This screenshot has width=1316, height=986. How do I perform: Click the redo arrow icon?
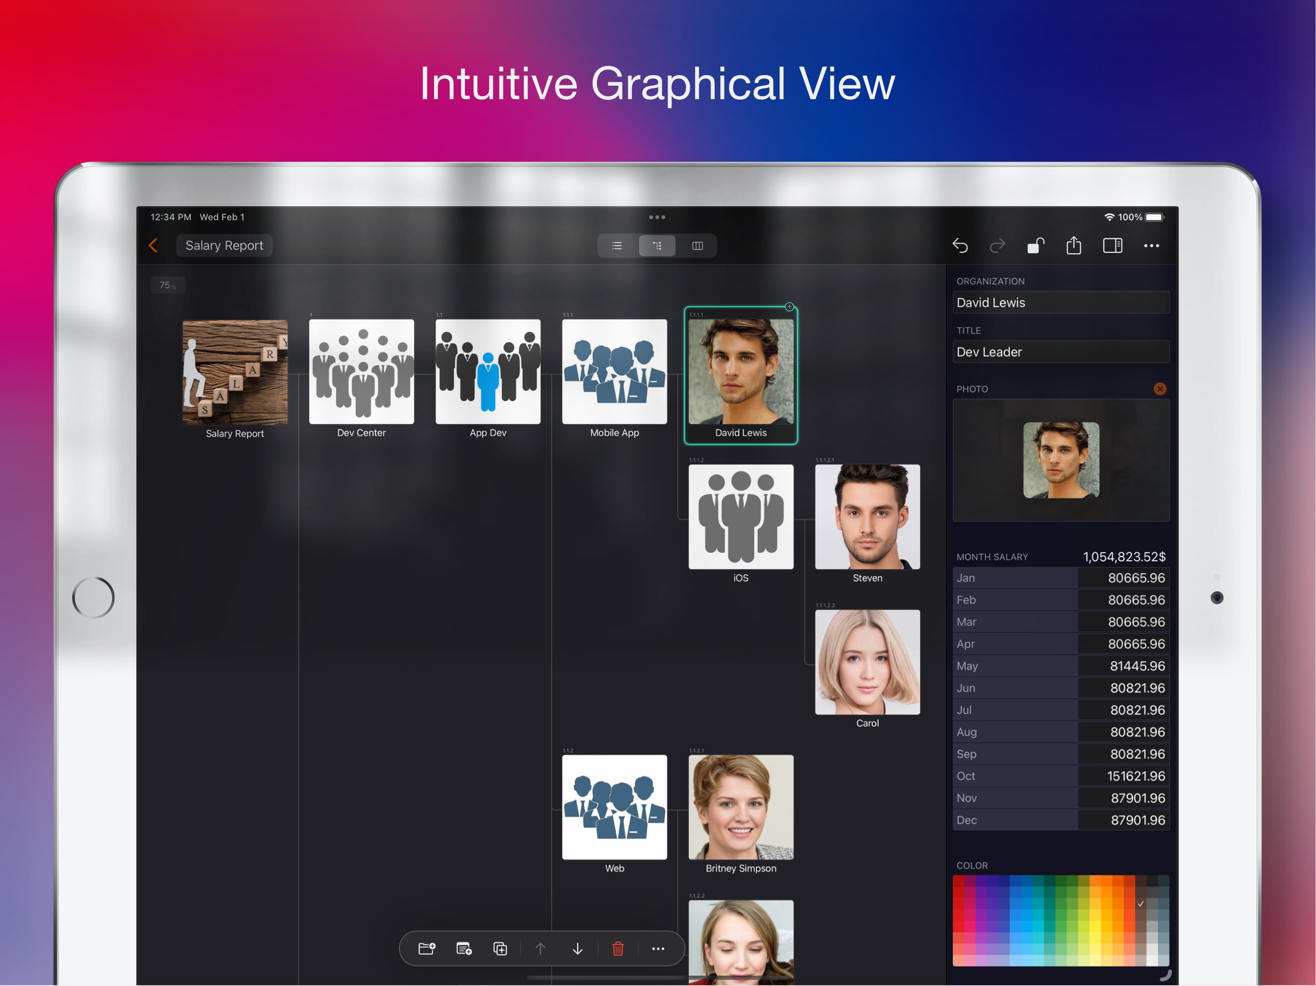tap(997, 246)
